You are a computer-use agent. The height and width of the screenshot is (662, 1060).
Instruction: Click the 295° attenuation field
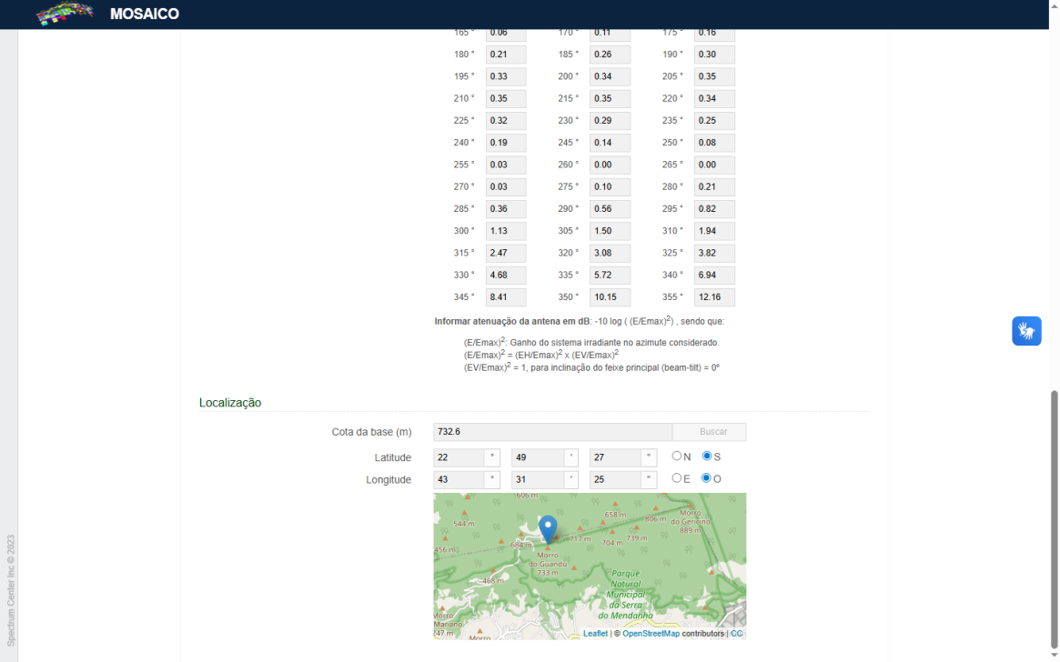pos(714,209)
